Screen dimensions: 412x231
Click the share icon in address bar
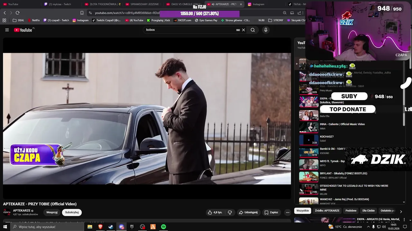point(299,13)
